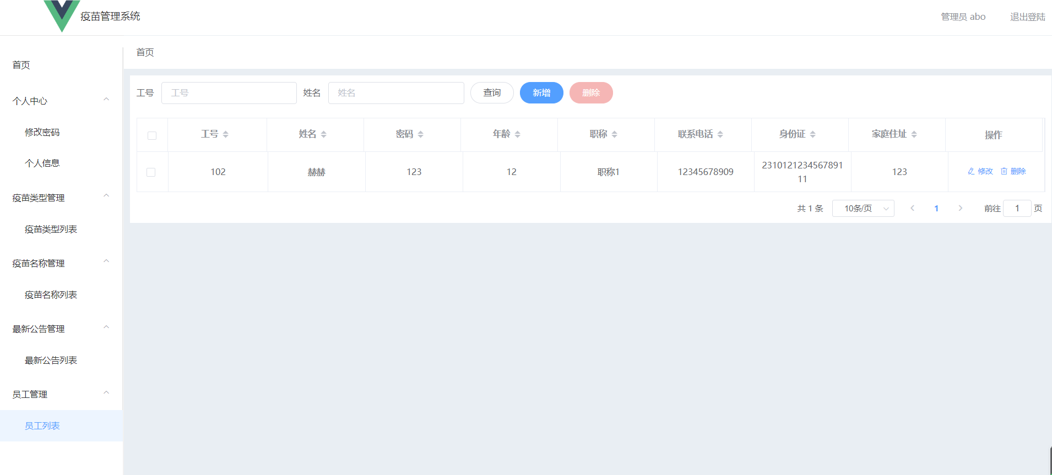Focus the 姓名 search input field

tap(396, 93)
